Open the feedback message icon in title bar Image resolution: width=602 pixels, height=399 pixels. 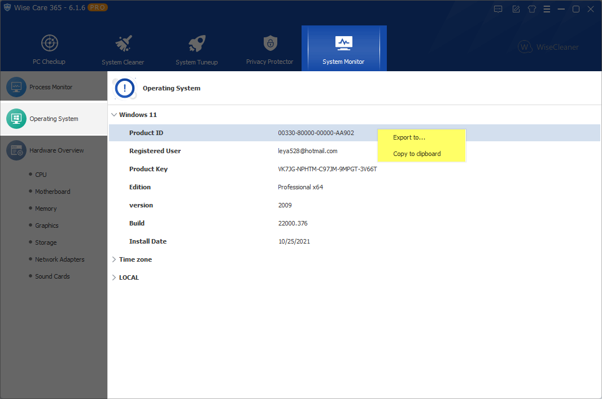click(498, 9)
